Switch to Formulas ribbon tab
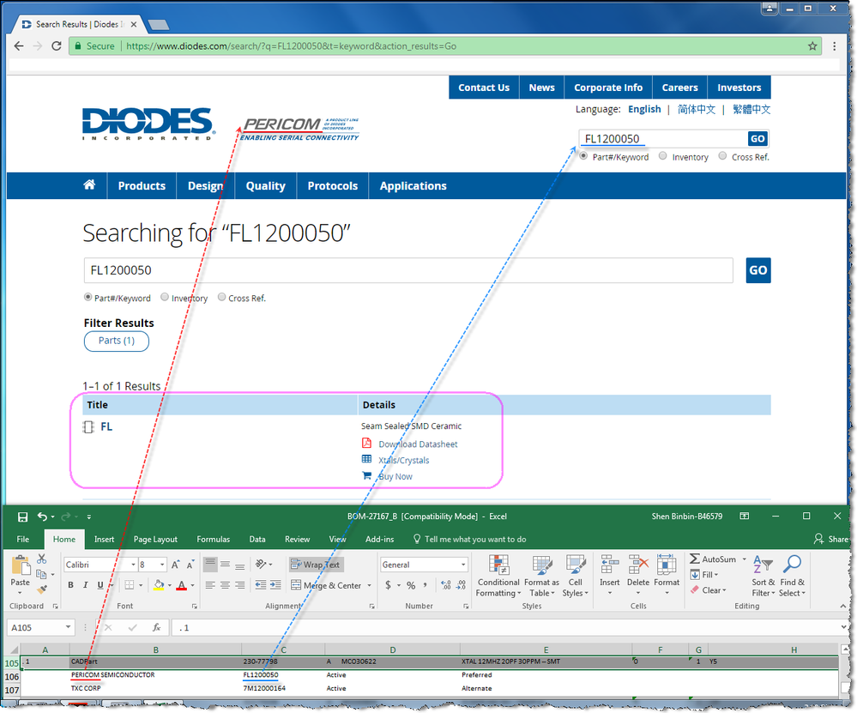Viewport: 857px width, 713px height. 213,539
